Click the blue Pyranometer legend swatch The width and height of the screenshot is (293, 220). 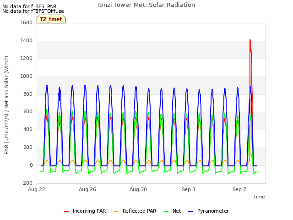[x=190, y=212]
